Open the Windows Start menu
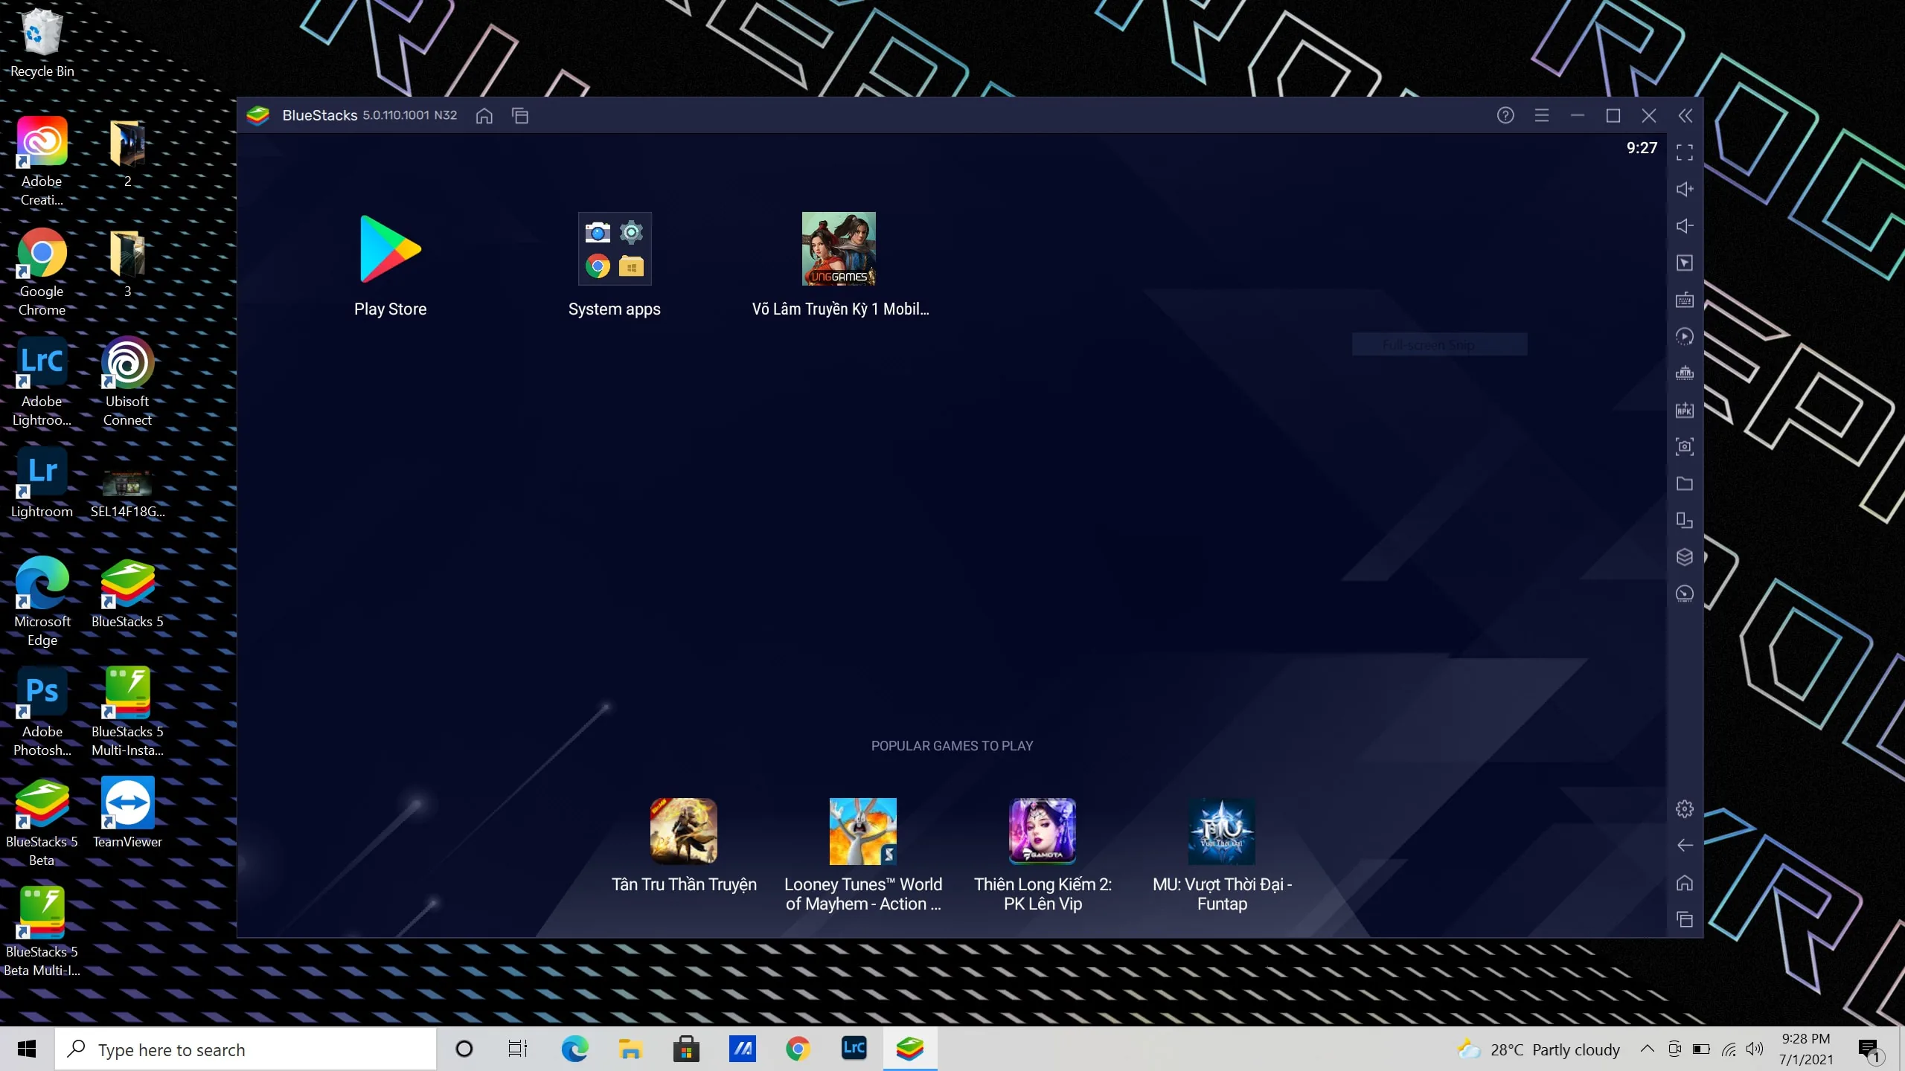 [x=27, y=1049]
